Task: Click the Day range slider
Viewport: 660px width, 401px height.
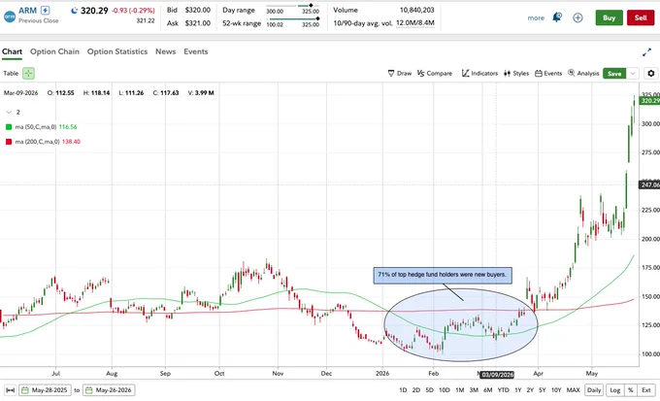Action: point(292,6)
